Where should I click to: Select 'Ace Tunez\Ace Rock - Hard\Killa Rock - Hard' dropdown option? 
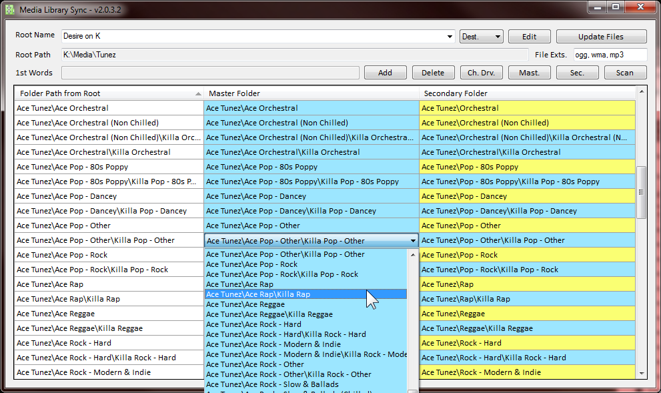[306, 334]
